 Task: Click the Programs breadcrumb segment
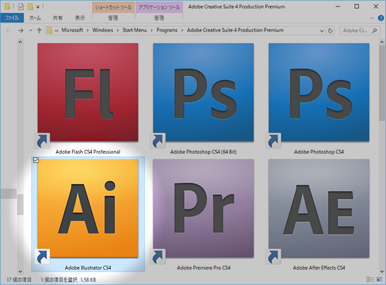(x=167, y=30)
